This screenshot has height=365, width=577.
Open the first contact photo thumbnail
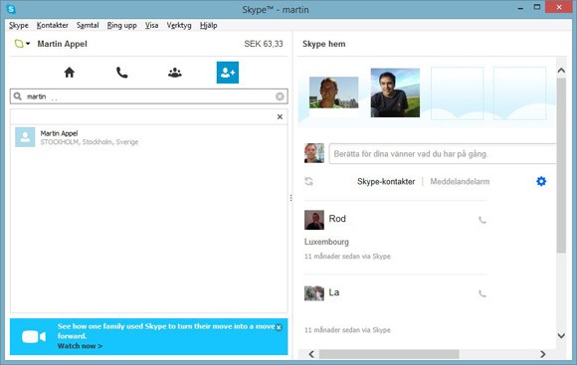click(x=333, y=92)
